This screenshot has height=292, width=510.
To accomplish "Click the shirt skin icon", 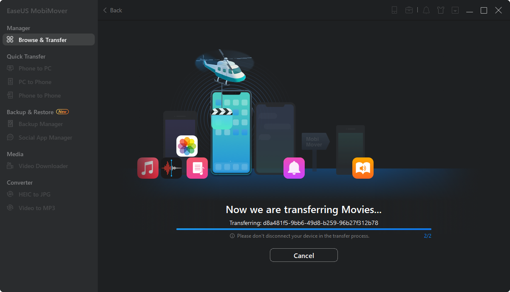I will point(441,10).
